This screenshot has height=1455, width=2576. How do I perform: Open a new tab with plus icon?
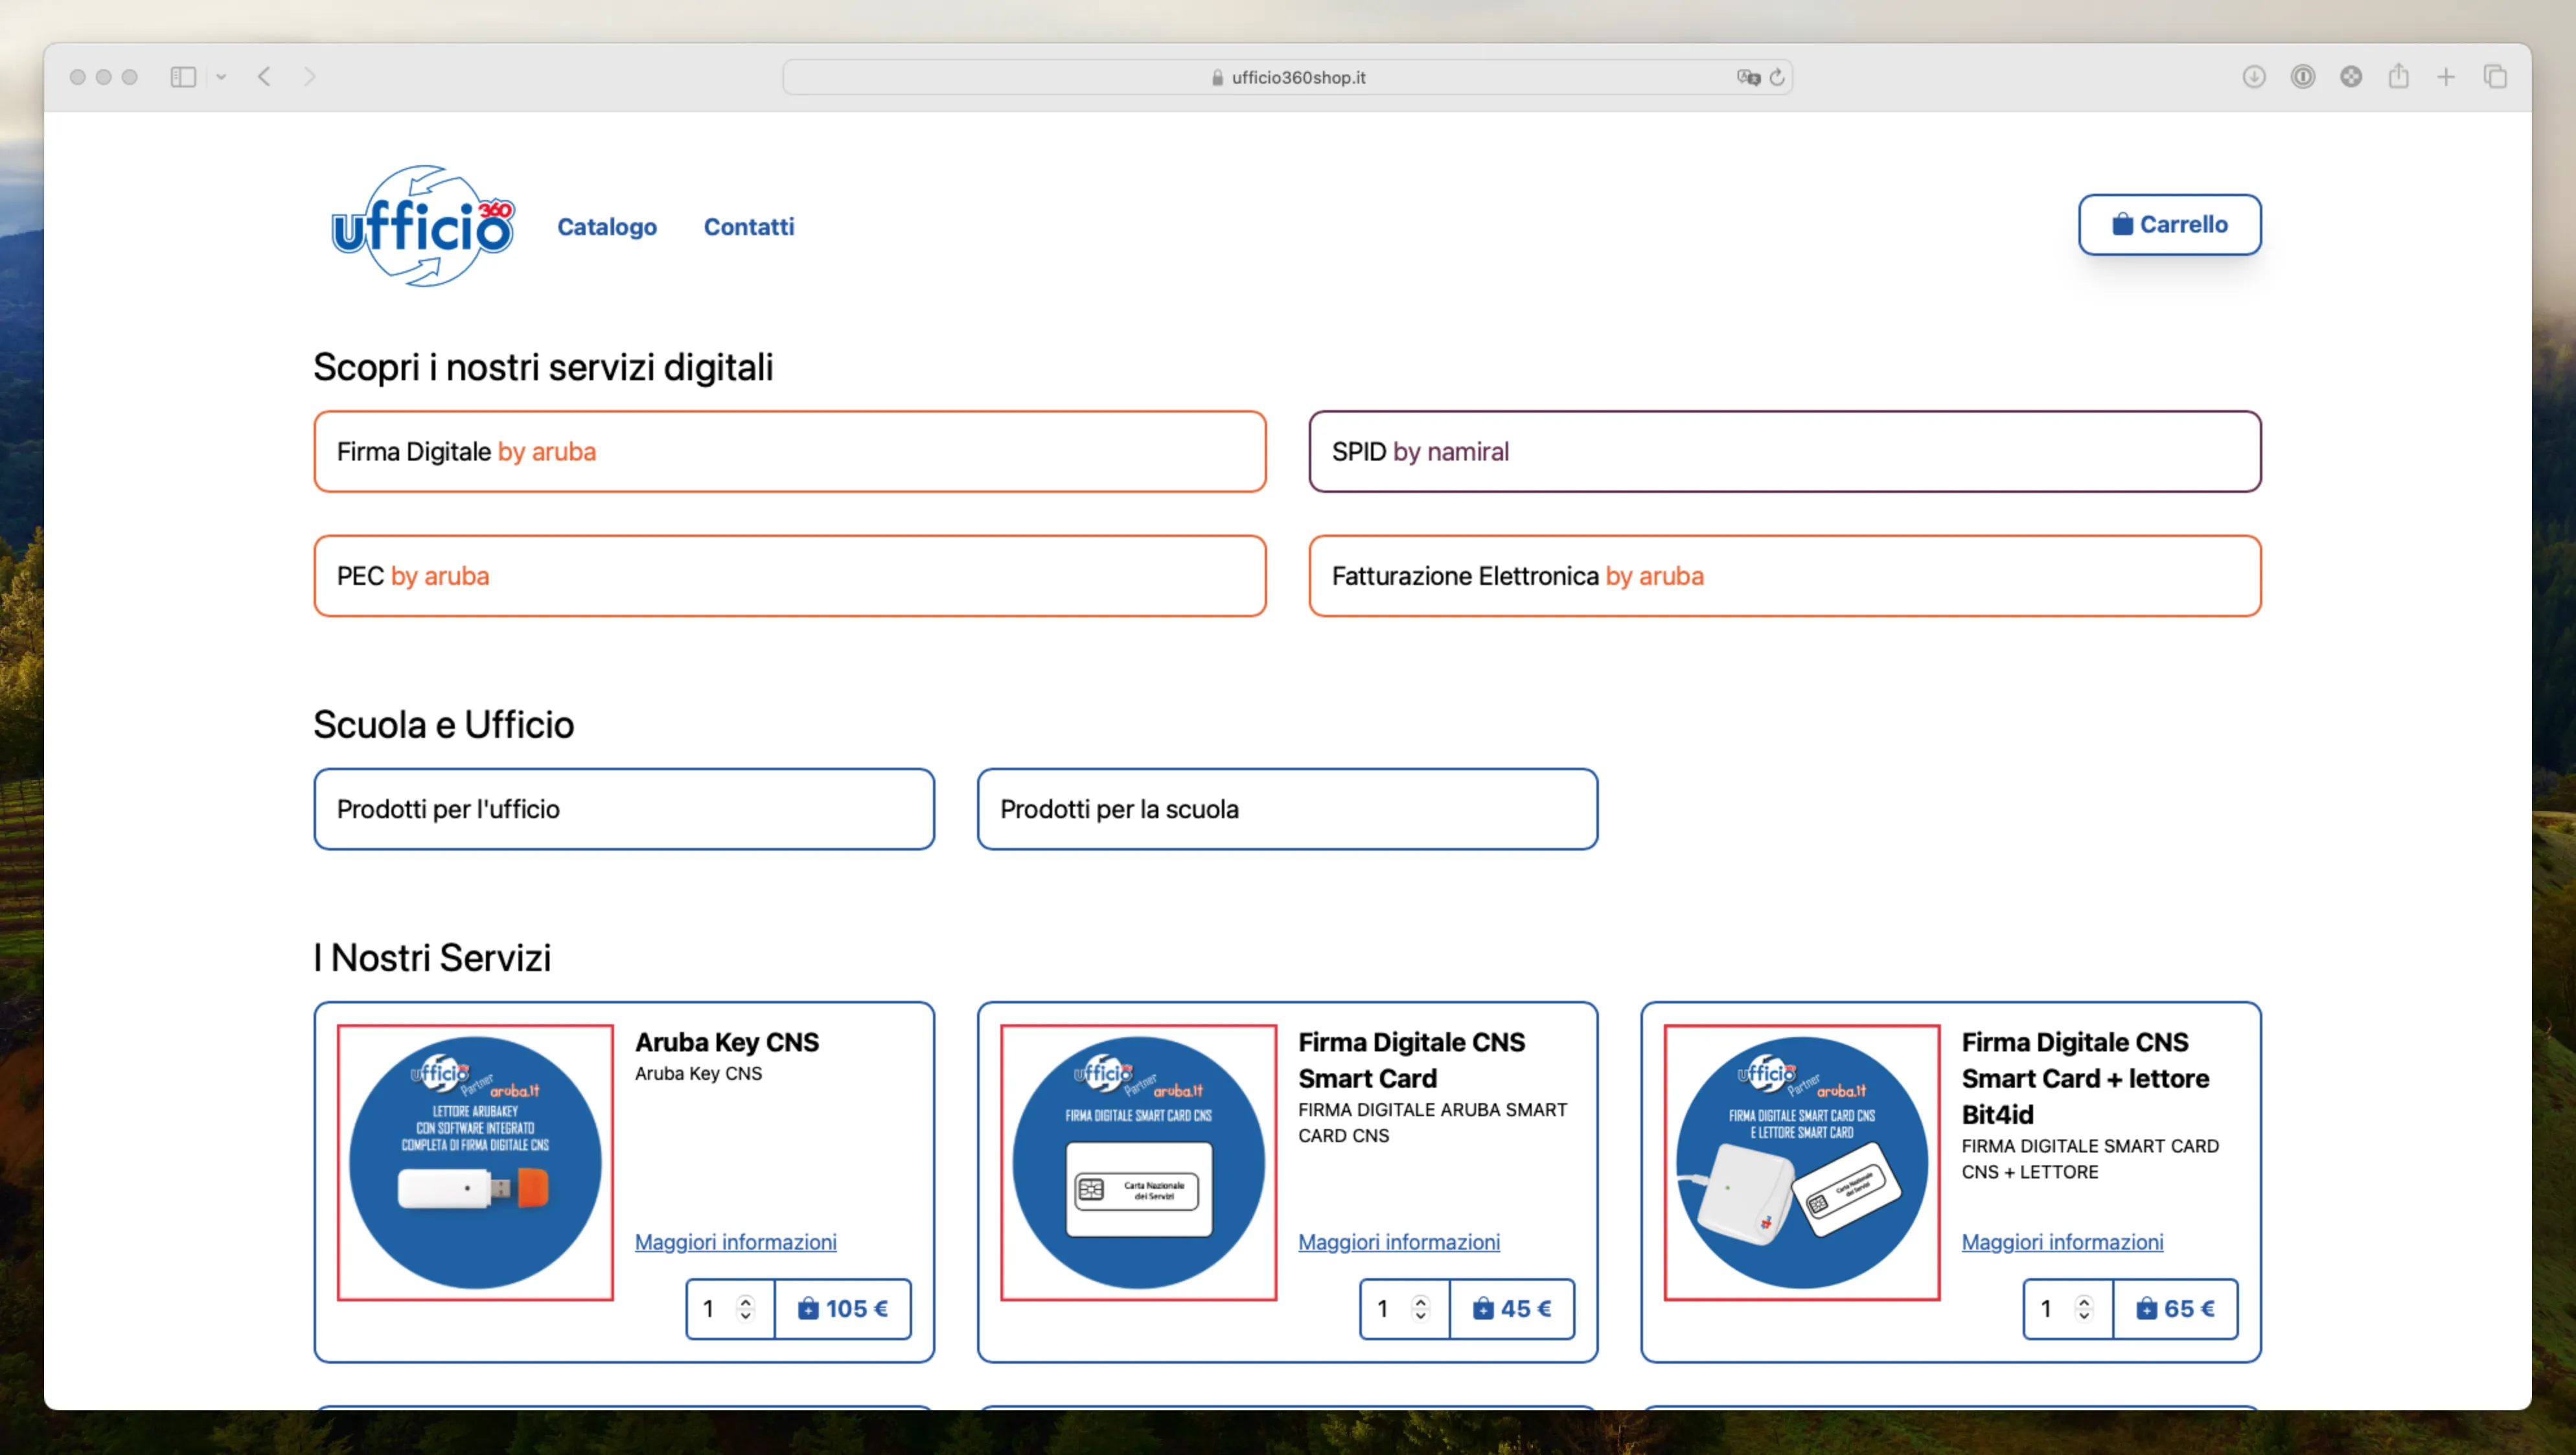click(x=2446, y=77)
